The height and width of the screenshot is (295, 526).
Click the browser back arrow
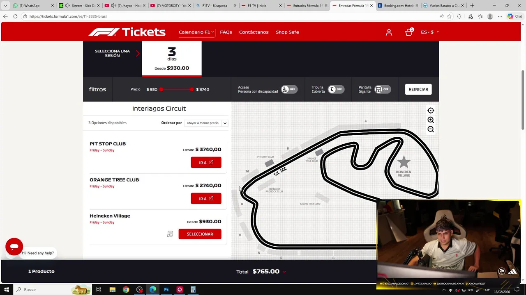(5, 16)
